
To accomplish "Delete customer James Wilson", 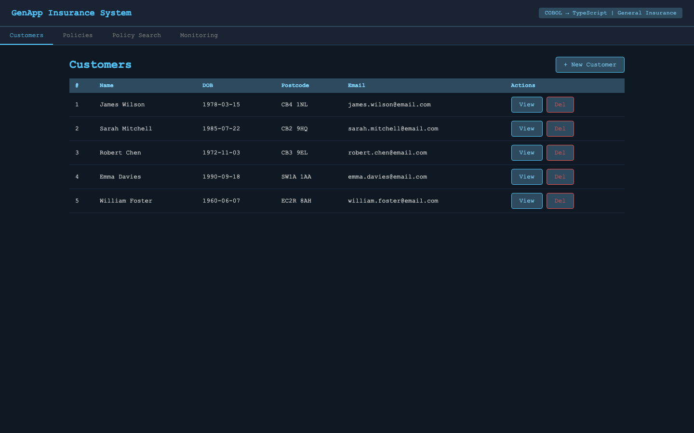I will click(560, 105).
